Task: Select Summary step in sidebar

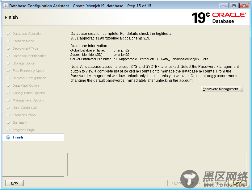Action: [19, 122]
